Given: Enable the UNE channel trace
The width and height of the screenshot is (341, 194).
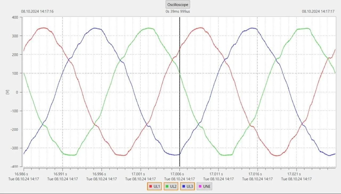Looking at the screenshot, I should coord(204,187).
